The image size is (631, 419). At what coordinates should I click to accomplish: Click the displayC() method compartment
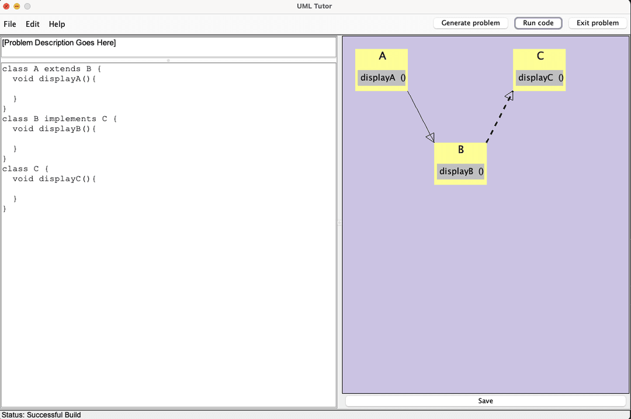click(x=538, y=77)
